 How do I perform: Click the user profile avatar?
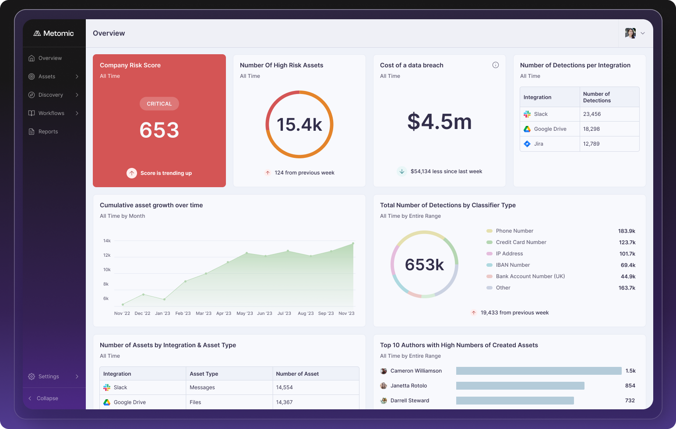630,33
